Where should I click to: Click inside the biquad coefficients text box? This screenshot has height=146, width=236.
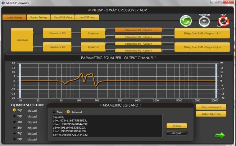pos(107,126)
